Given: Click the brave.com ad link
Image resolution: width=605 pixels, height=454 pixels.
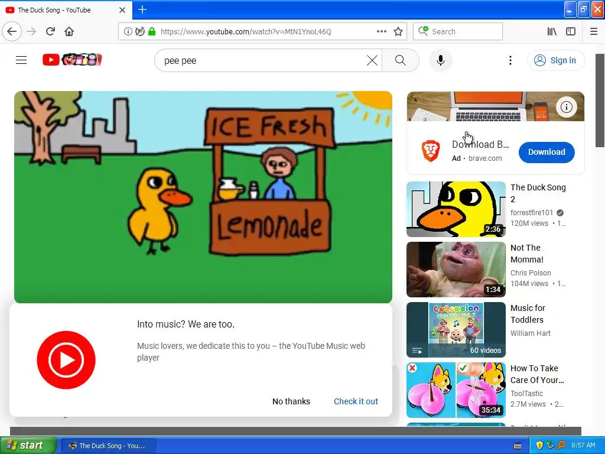Looking at the screenshot, I should 485,158.
